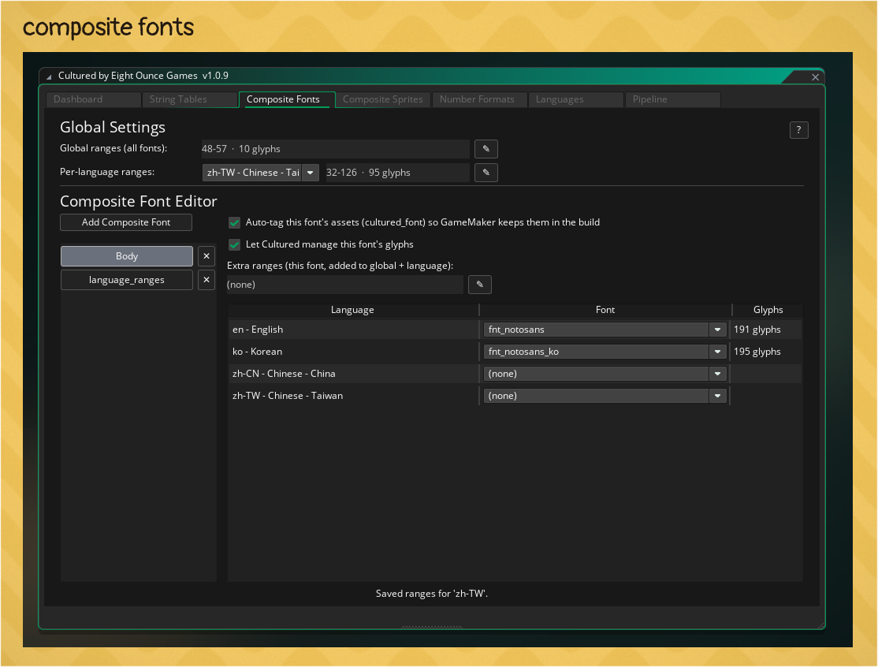Click the Language column header
This screenshot has width=878, height=667.
tap(352, 310)
